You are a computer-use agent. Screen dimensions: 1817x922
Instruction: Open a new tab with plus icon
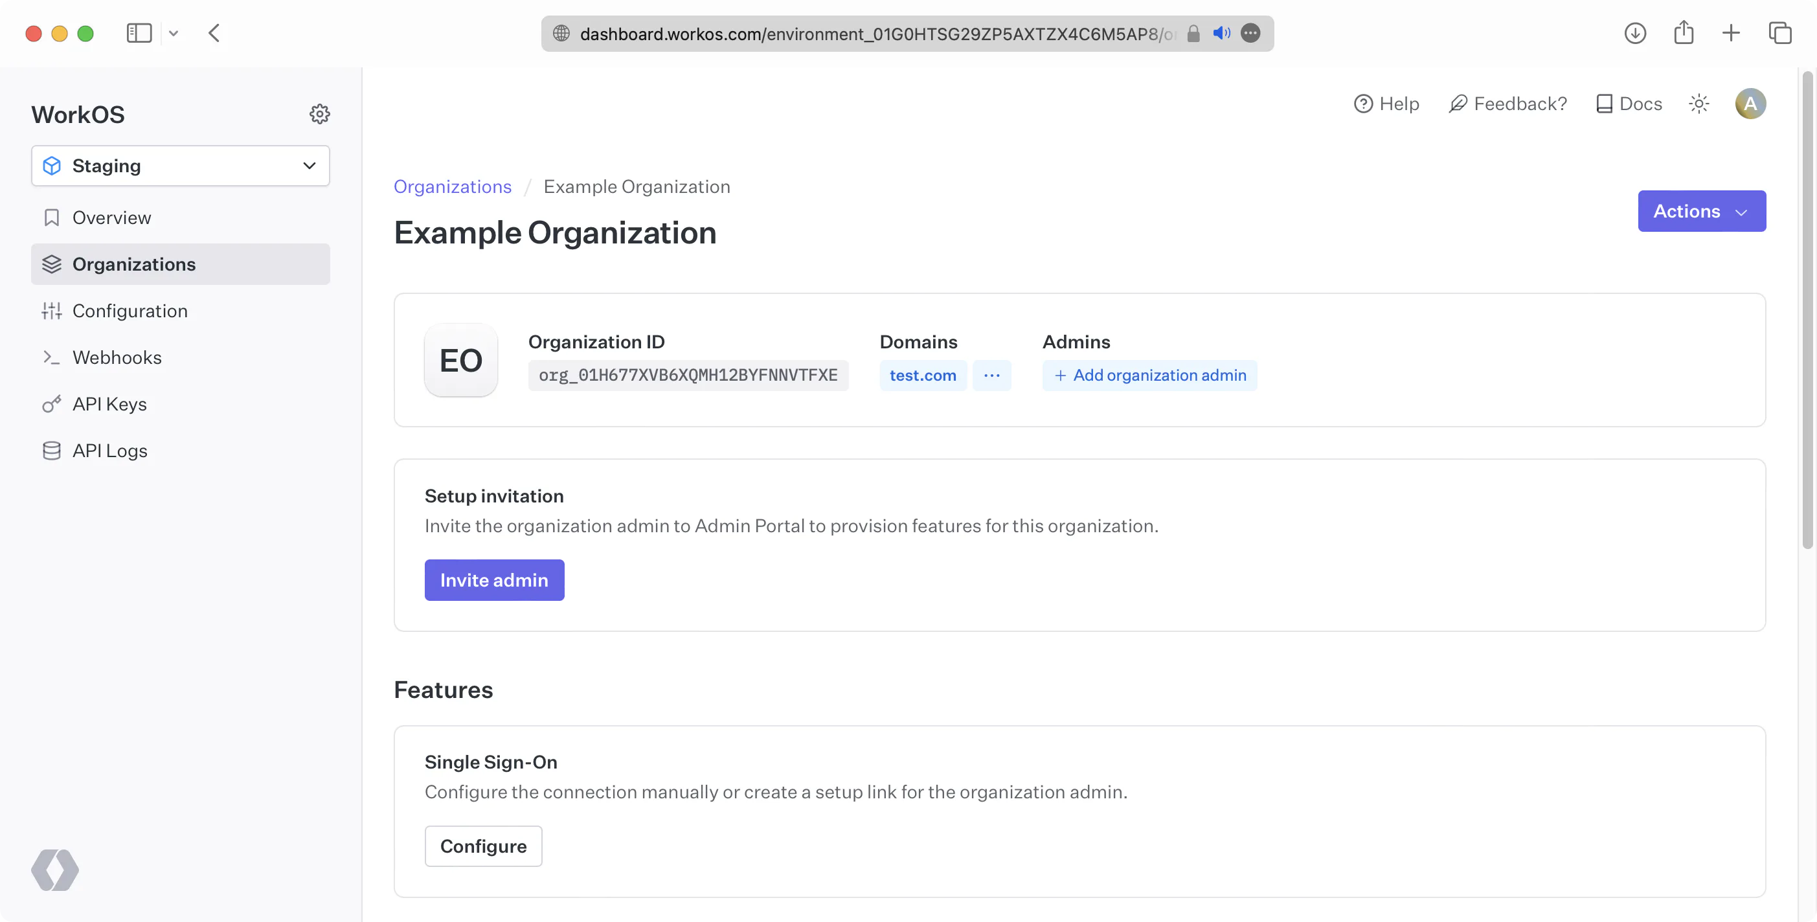tap(1730, 33)
